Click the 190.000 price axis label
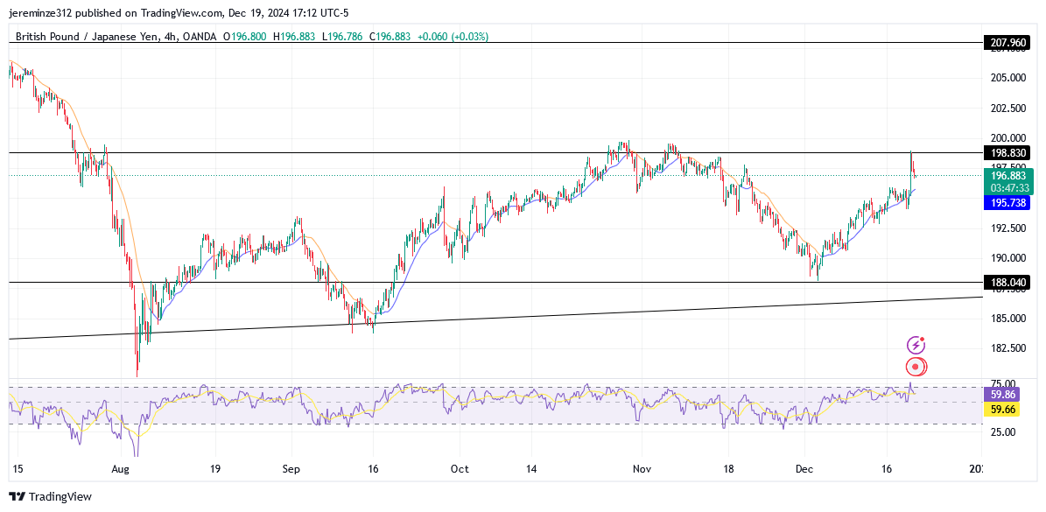Image resolution: width=1046 pixels, height=512 pixels. [1007, 258]
